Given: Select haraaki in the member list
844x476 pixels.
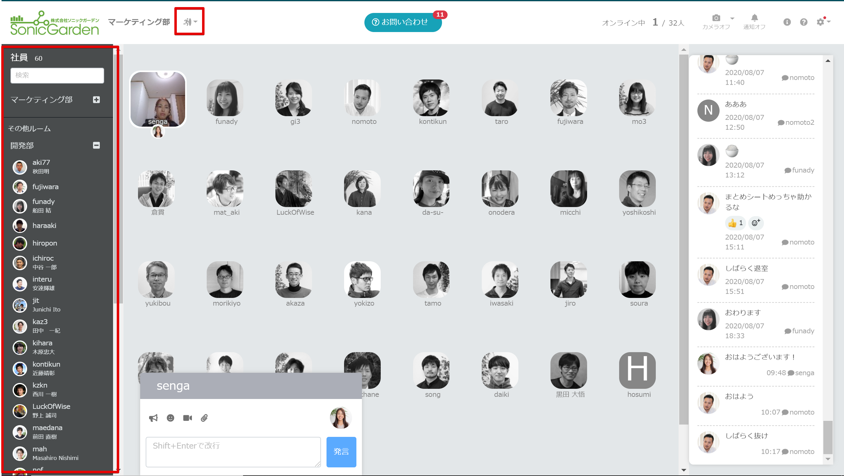Looking at the screenshot, I should click(x=44, y=226).
